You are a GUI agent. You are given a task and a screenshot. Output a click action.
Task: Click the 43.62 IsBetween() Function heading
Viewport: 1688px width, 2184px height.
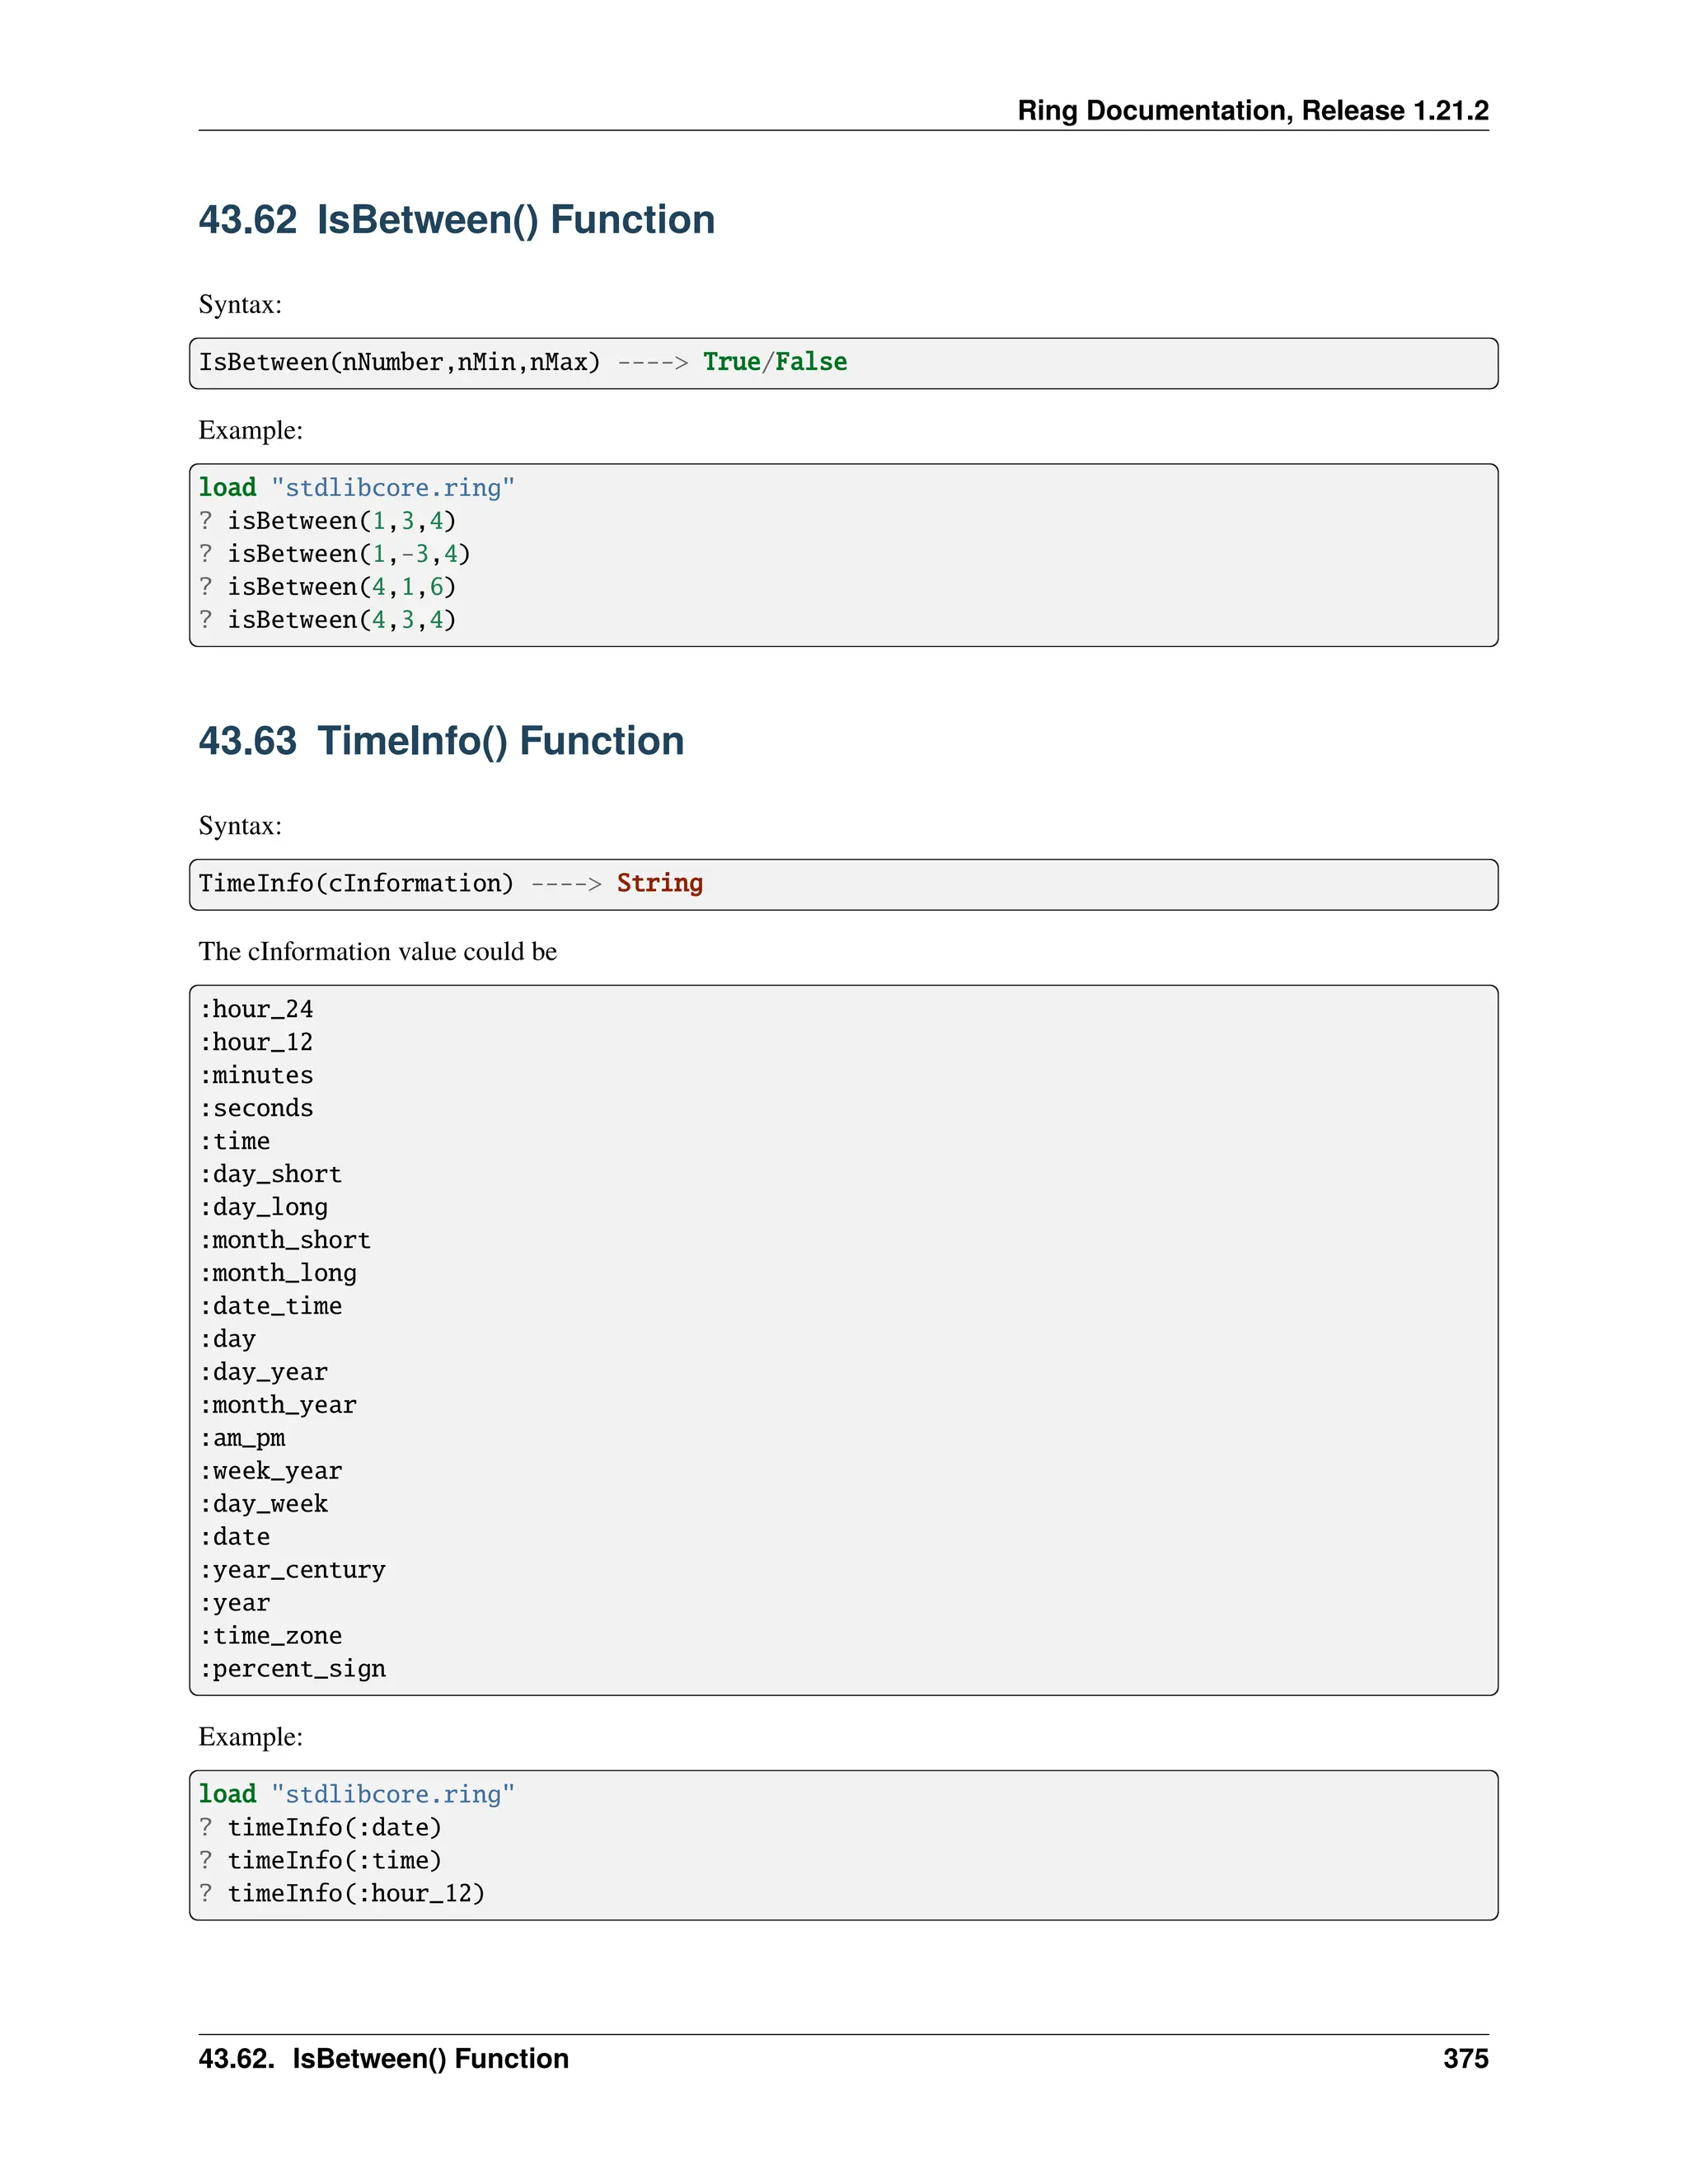pos(456,220)
